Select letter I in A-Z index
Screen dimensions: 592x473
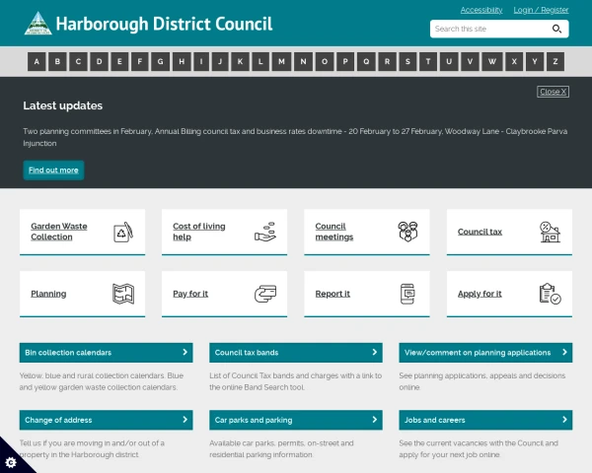click(201, 61)
